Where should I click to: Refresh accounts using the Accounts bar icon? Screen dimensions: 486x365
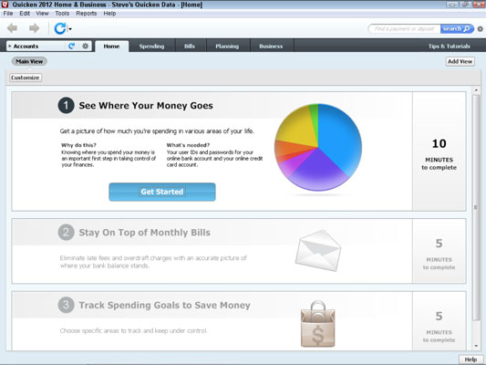pyautogui.click(x=72, y=47)
